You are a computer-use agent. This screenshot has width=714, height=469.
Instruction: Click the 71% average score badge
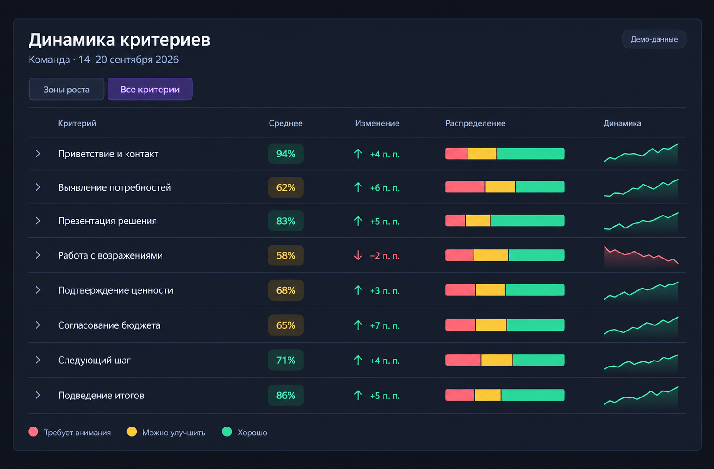click(x=286, y=360)
